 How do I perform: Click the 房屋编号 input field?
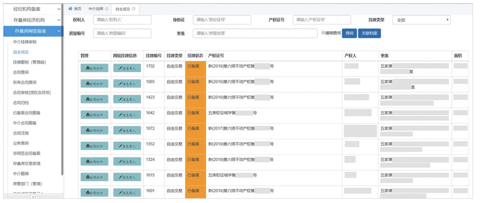[x=122, y=34]
